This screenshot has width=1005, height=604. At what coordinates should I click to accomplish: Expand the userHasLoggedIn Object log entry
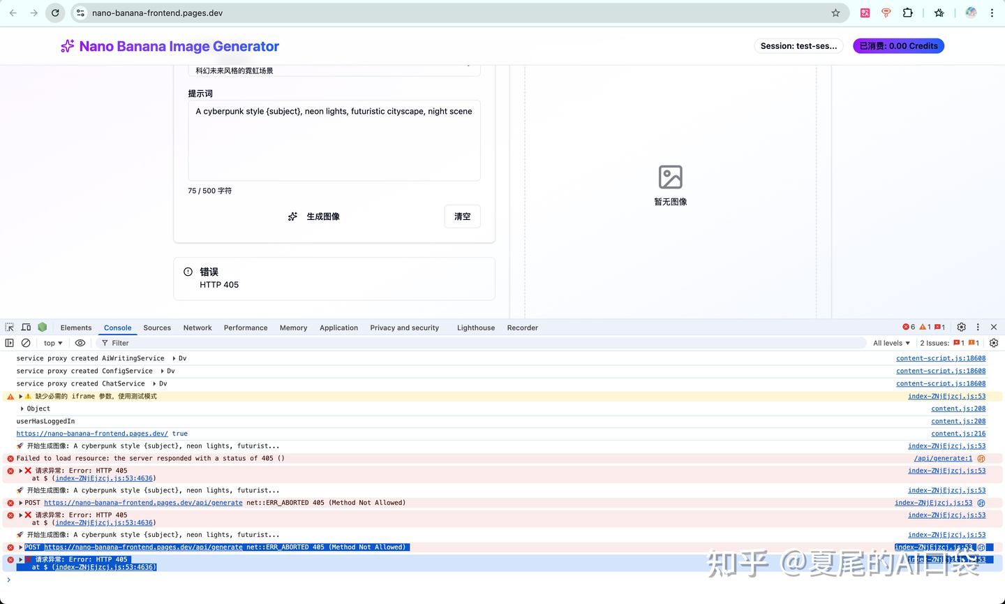[22, 408]
